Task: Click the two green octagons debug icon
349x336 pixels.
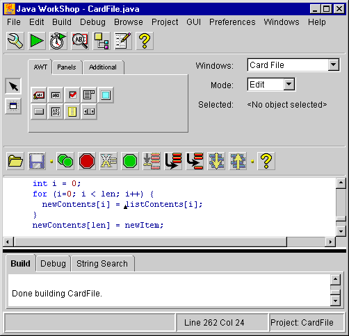Action: 65,161
